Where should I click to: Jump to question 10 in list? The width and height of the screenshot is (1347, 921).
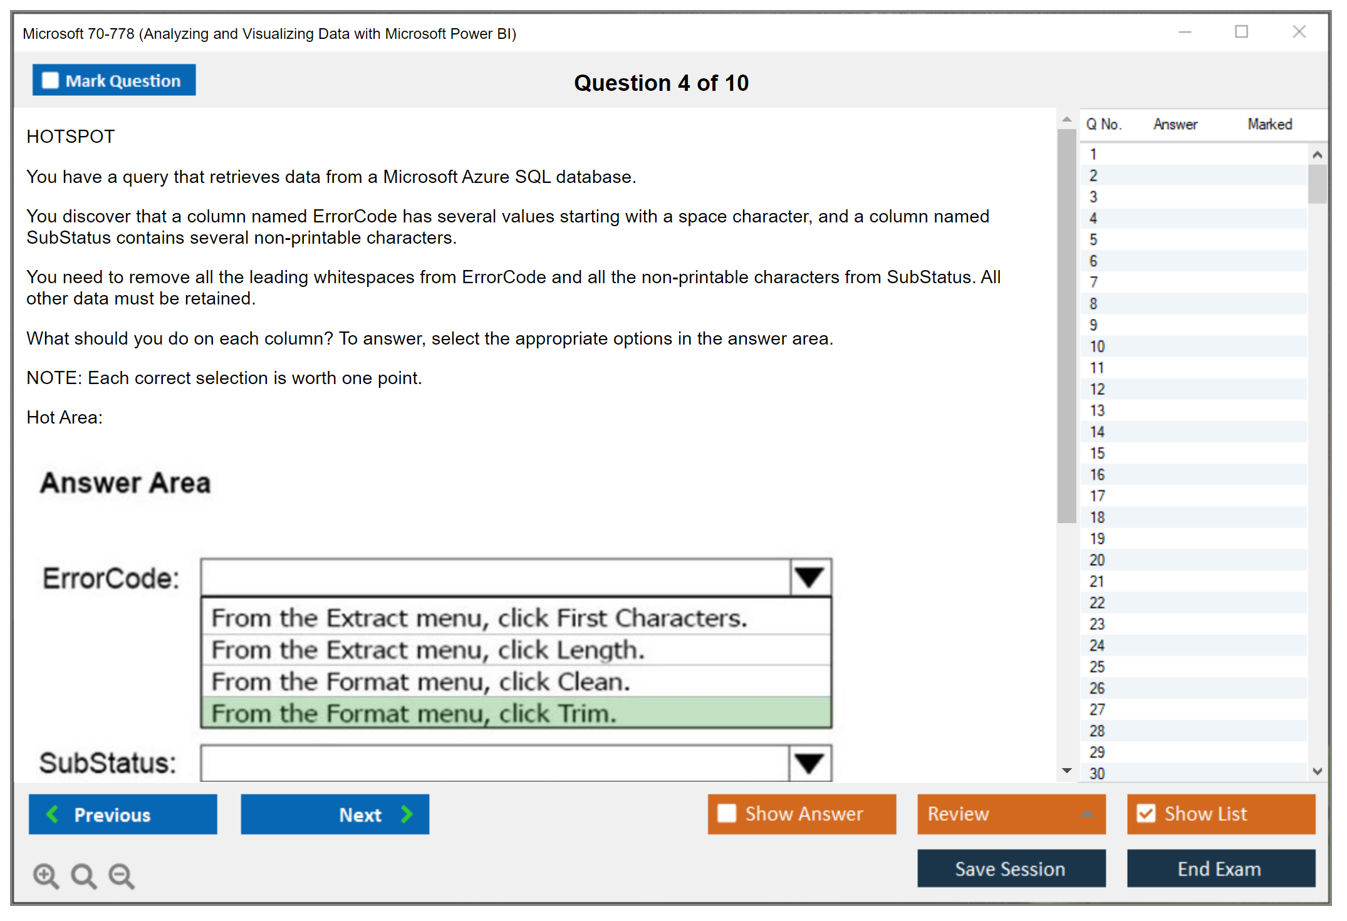pos(1098,346)
